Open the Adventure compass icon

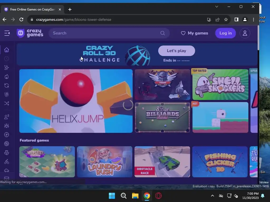[7, 135]
